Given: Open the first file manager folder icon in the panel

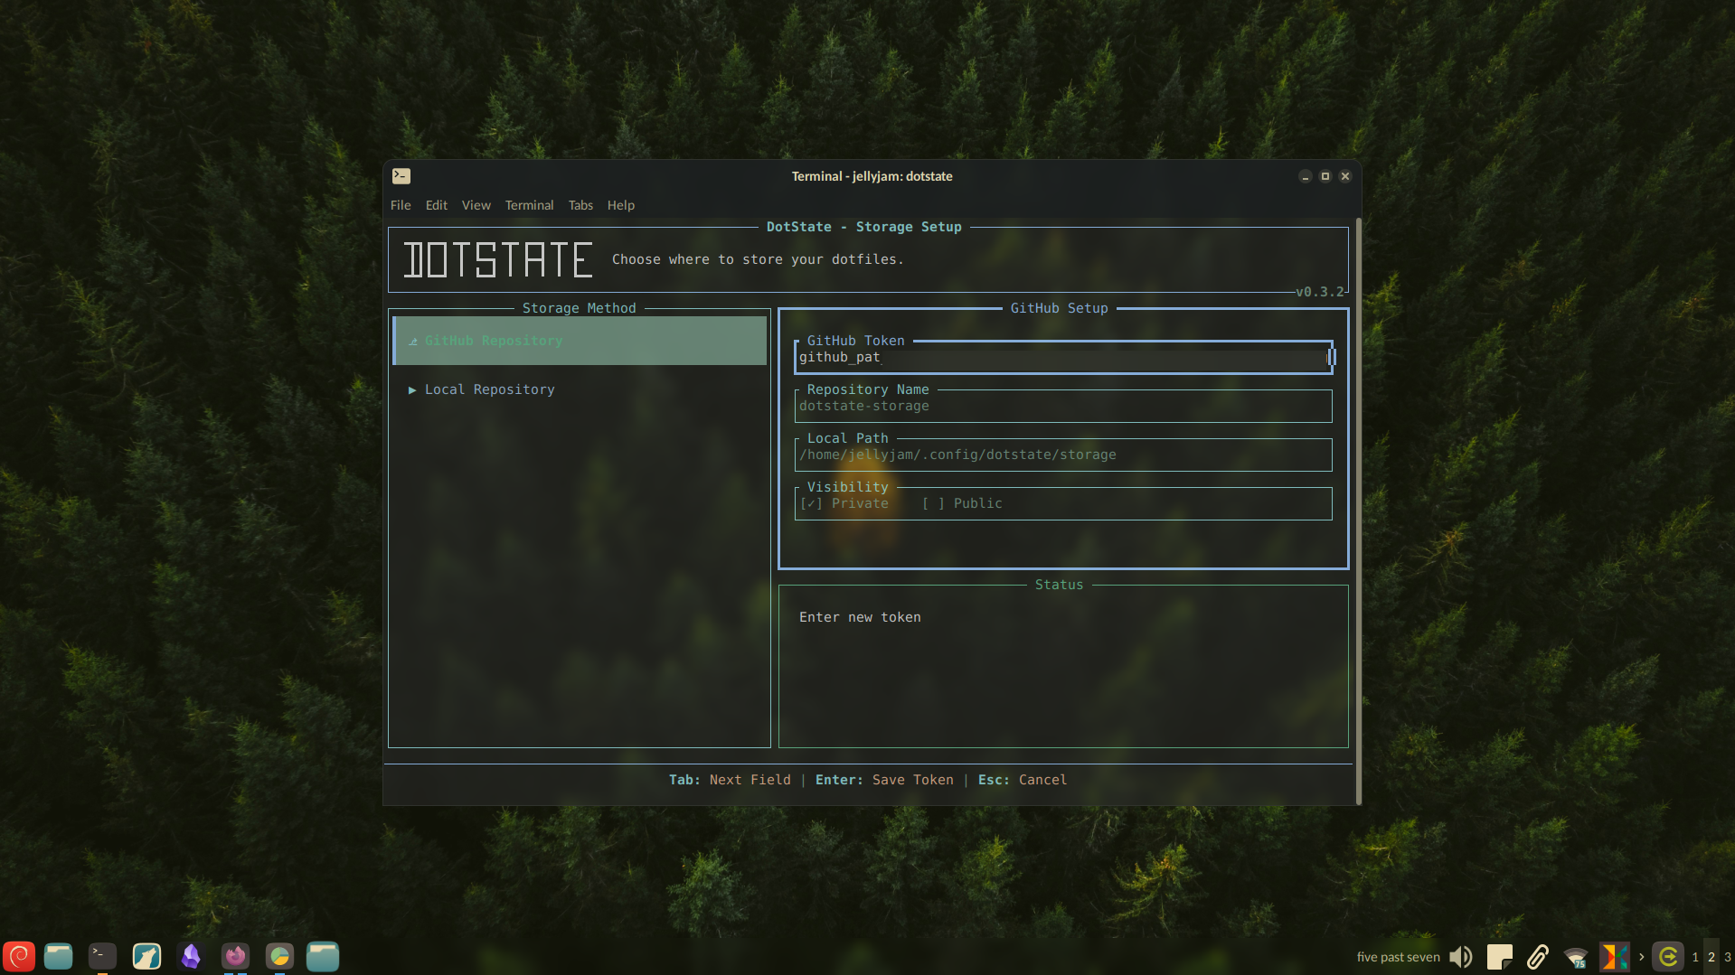Looking at the screenshot, I should 59,956.
